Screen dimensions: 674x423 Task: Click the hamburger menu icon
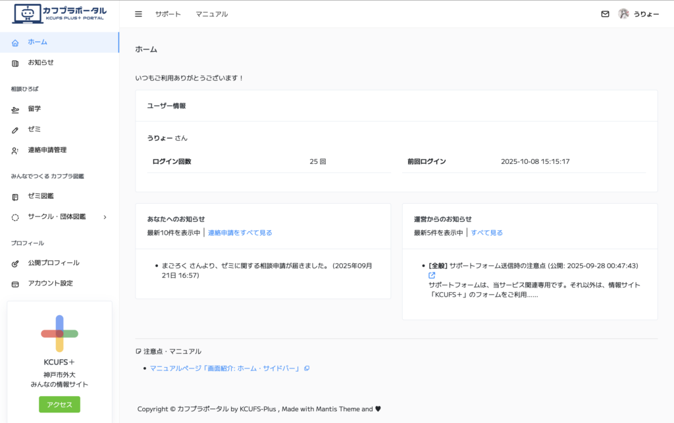click(x=138, y=14)
